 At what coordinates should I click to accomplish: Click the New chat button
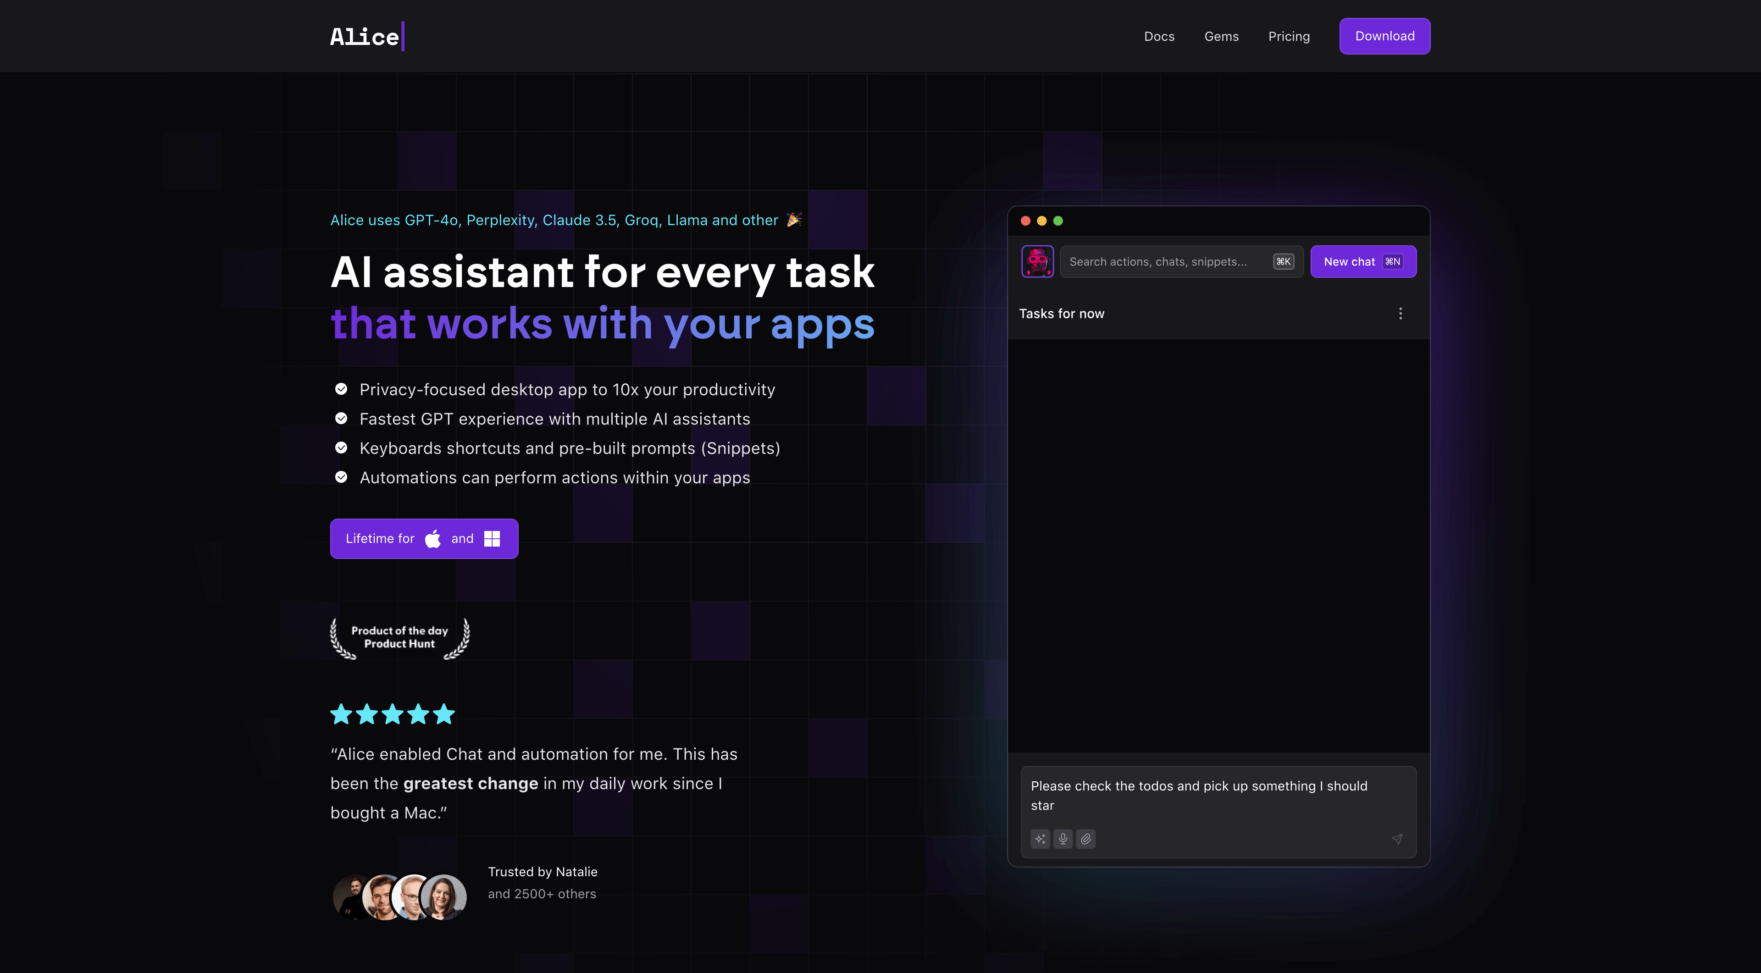(1363, 261)
